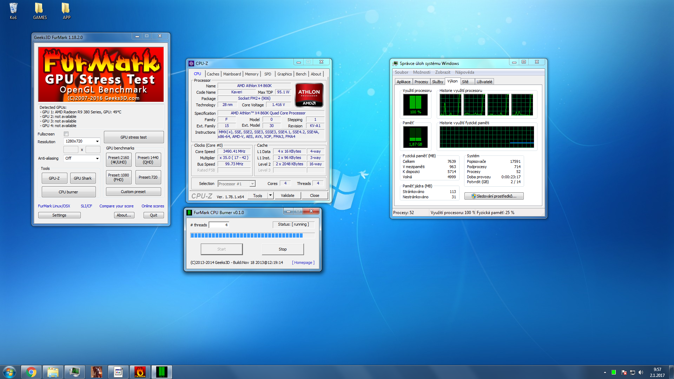Screen dimensions: 674x379
Task: Switch to the Aplikace tab
Action: point(404,82)
